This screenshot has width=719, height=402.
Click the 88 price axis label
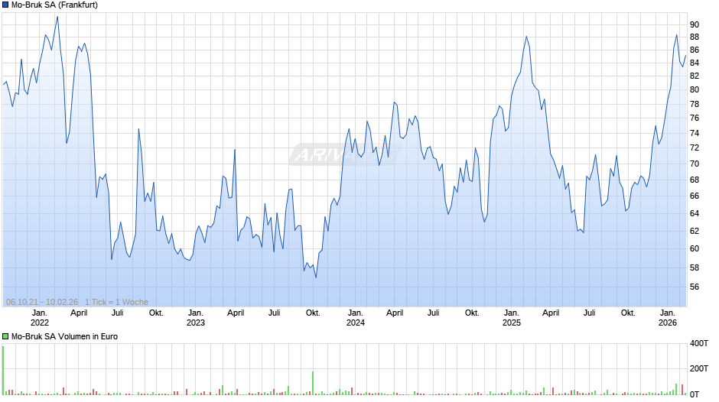(x=695, y=37)
